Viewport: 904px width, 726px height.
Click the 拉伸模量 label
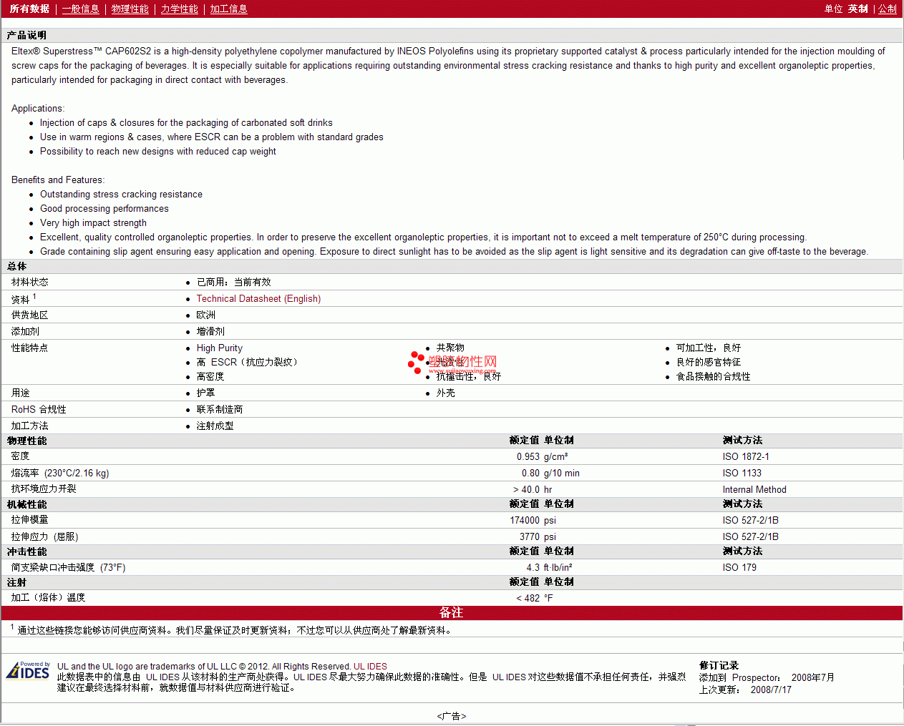pos(29,519)
